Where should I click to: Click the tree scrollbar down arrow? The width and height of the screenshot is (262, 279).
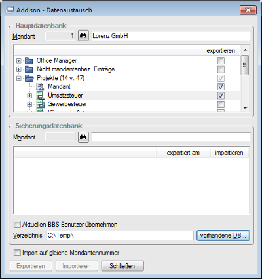pos(245,108)
